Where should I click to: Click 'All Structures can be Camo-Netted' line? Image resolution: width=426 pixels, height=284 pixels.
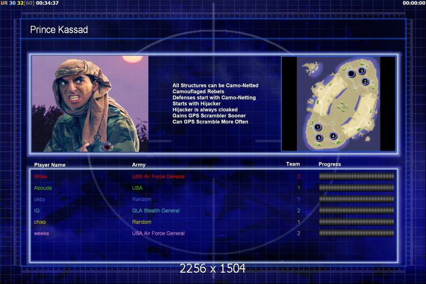[215, 85]
